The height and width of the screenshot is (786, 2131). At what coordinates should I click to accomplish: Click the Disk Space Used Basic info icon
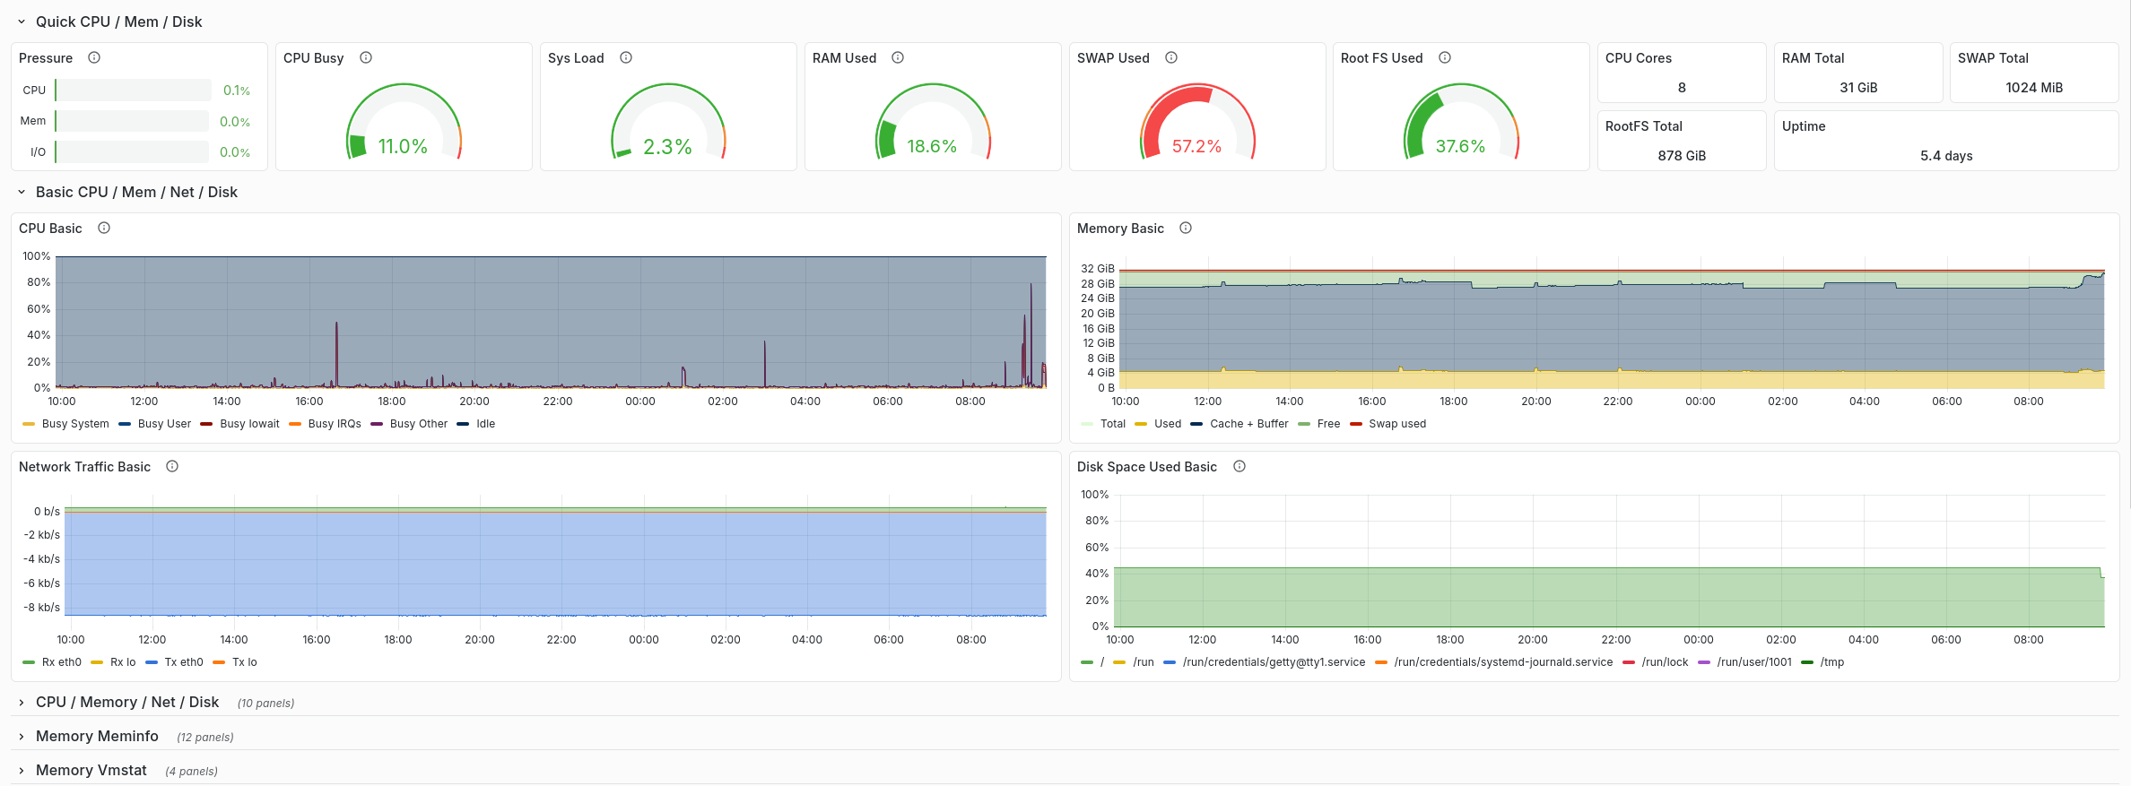click(x=1239, y=466)
